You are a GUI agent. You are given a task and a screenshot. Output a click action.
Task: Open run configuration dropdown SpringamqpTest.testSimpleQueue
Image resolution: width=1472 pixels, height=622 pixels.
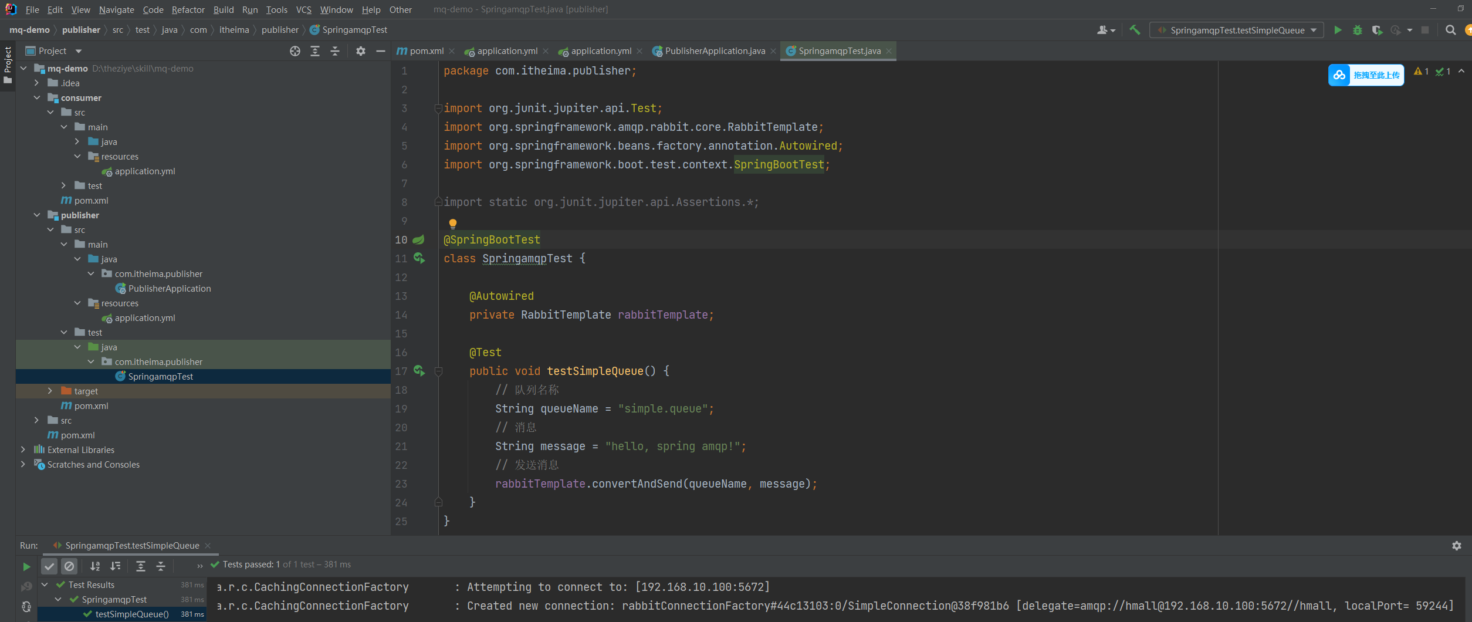coord(1237,30)
